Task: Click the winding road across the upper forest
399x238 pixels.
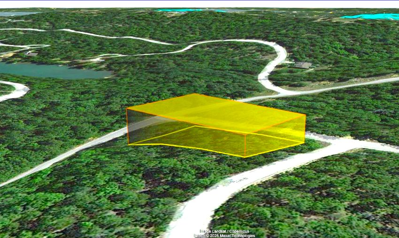Action: tap(143, 43)
